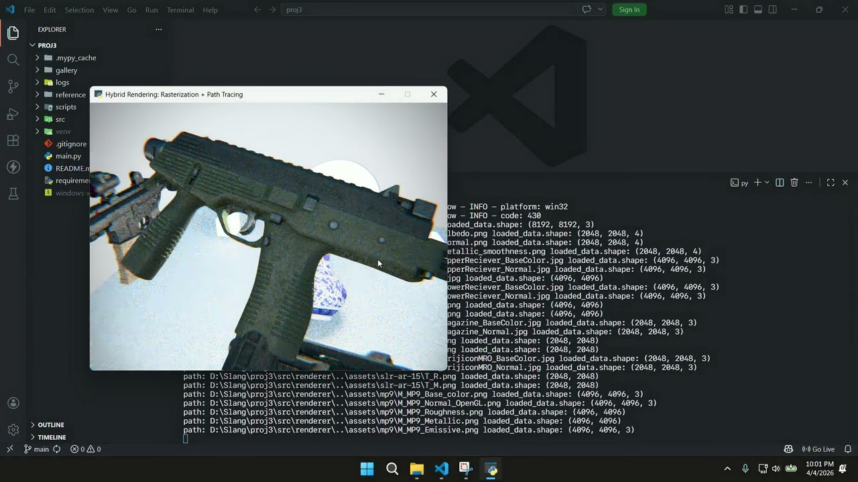Viewport: 858px width, 482px height.
Task: Click the proj3 command center search box
Action: [x=429, y=9]
